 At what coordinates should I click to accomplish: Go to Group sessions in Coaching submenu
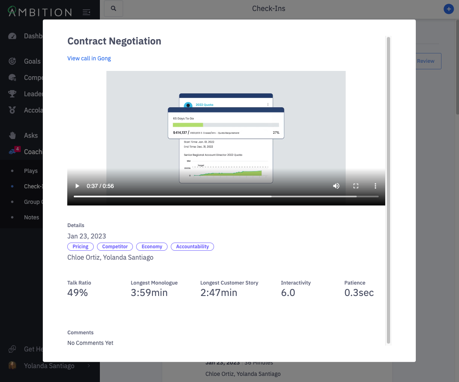click(33, 202)
